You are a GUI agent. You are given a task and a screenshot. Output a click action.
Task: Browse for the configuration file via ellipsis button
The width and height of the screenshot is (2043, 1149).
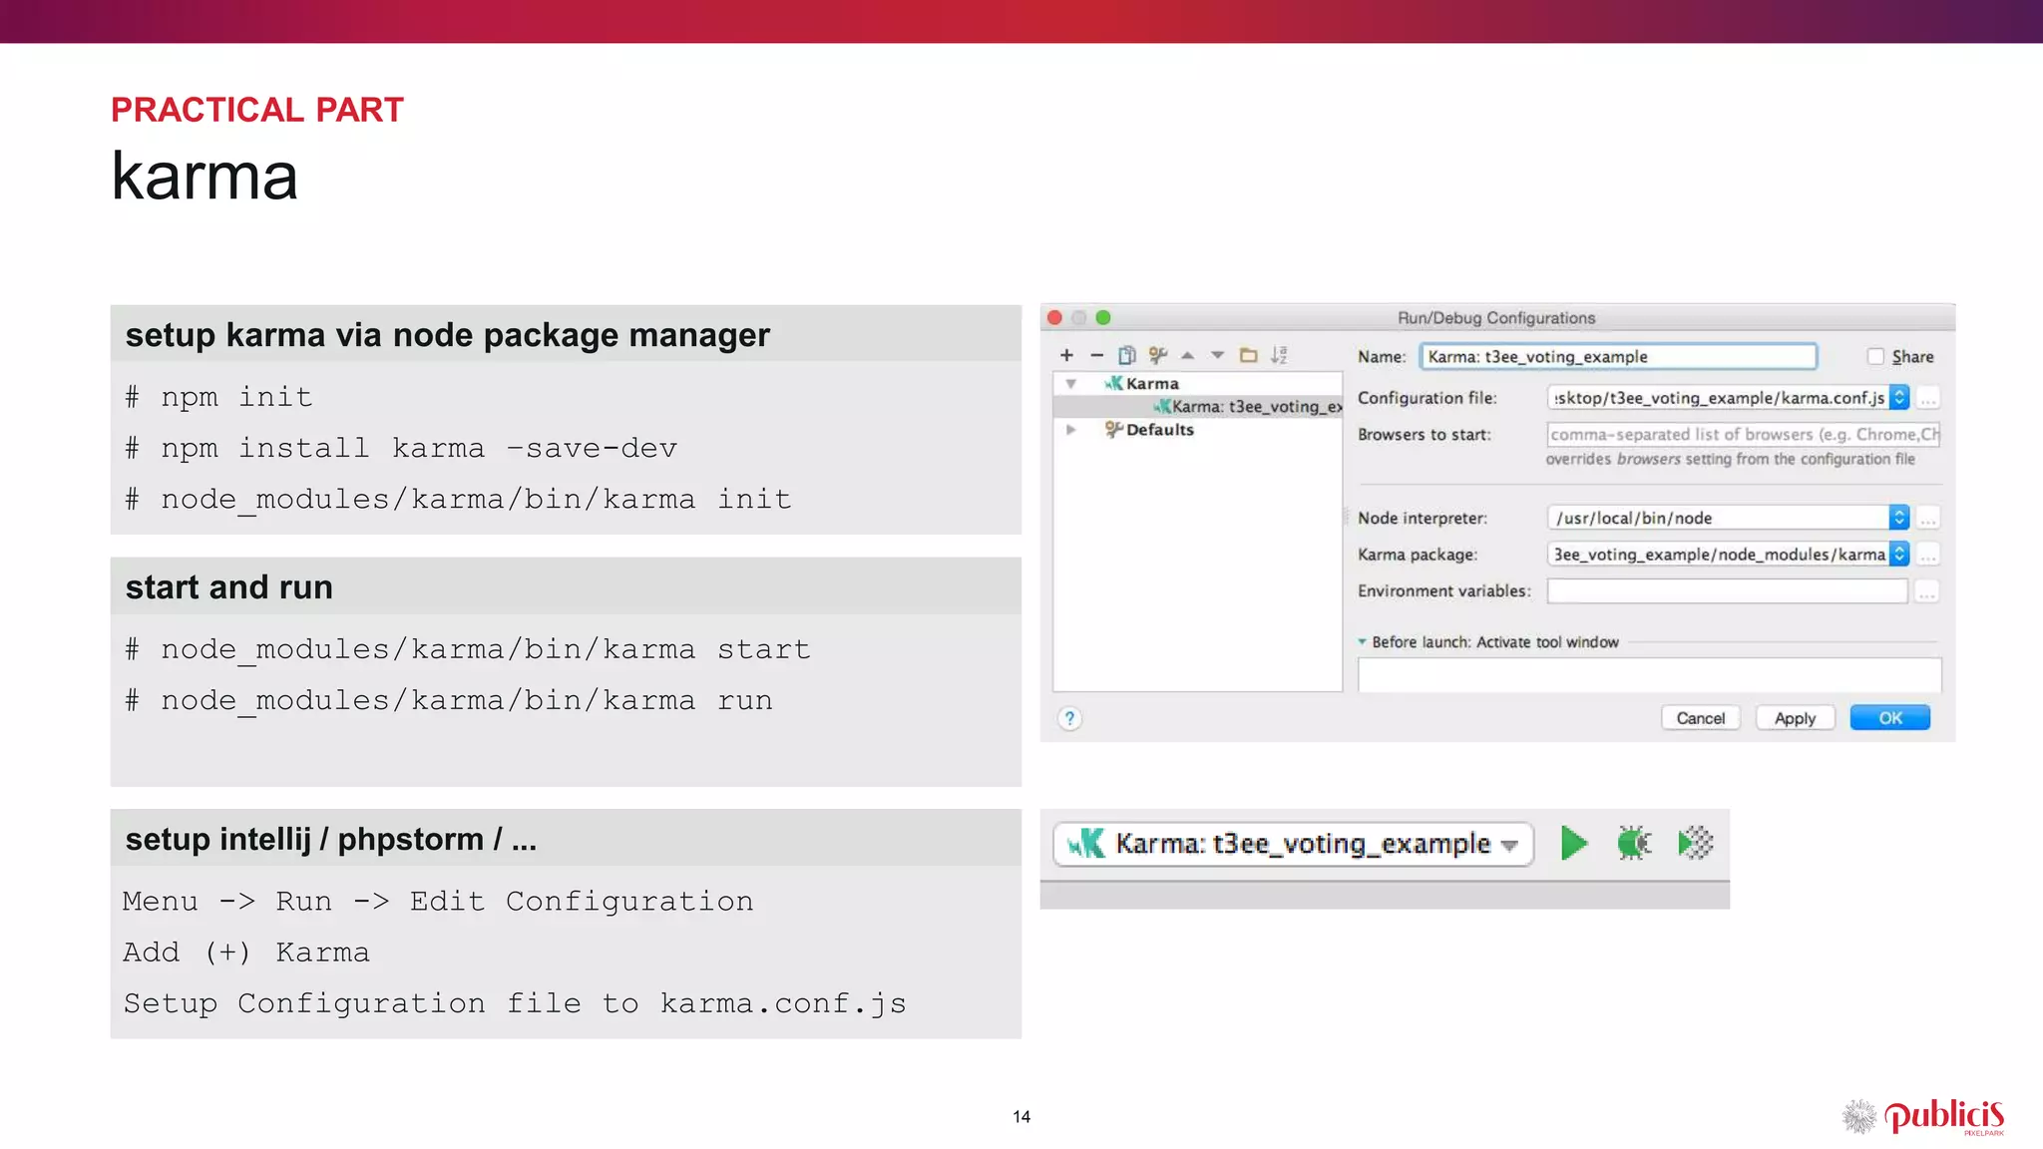pyautogui.click(x=1928, y=398)
